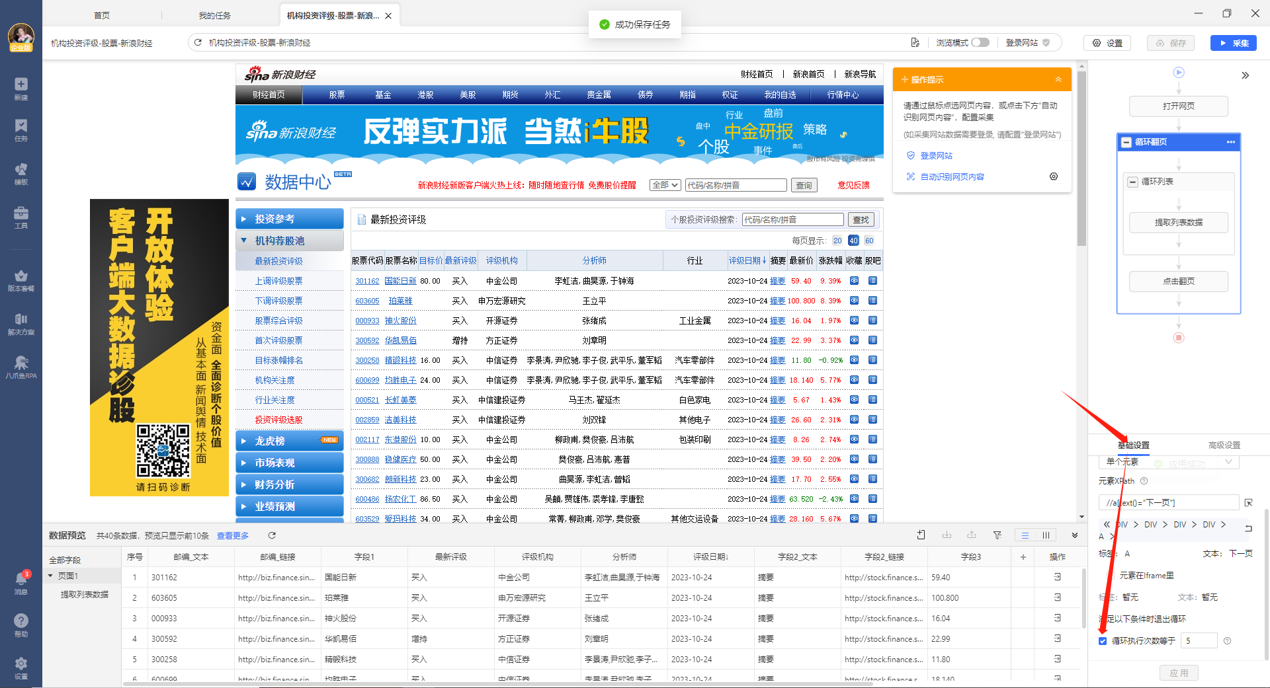Click the user avatar at top left
The image size is (1270, 688).
(x=21, y=38)
